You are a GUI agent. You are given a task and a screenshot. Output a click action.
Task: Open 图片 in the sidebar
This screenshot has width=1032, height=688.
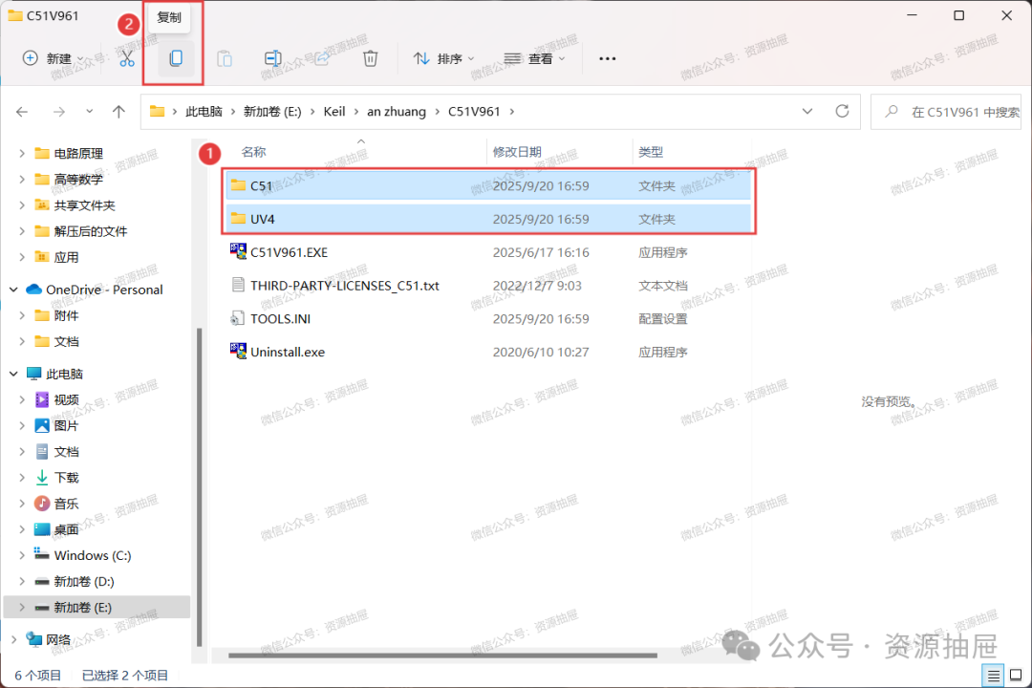pyautogui.click(x=67, y=426)
